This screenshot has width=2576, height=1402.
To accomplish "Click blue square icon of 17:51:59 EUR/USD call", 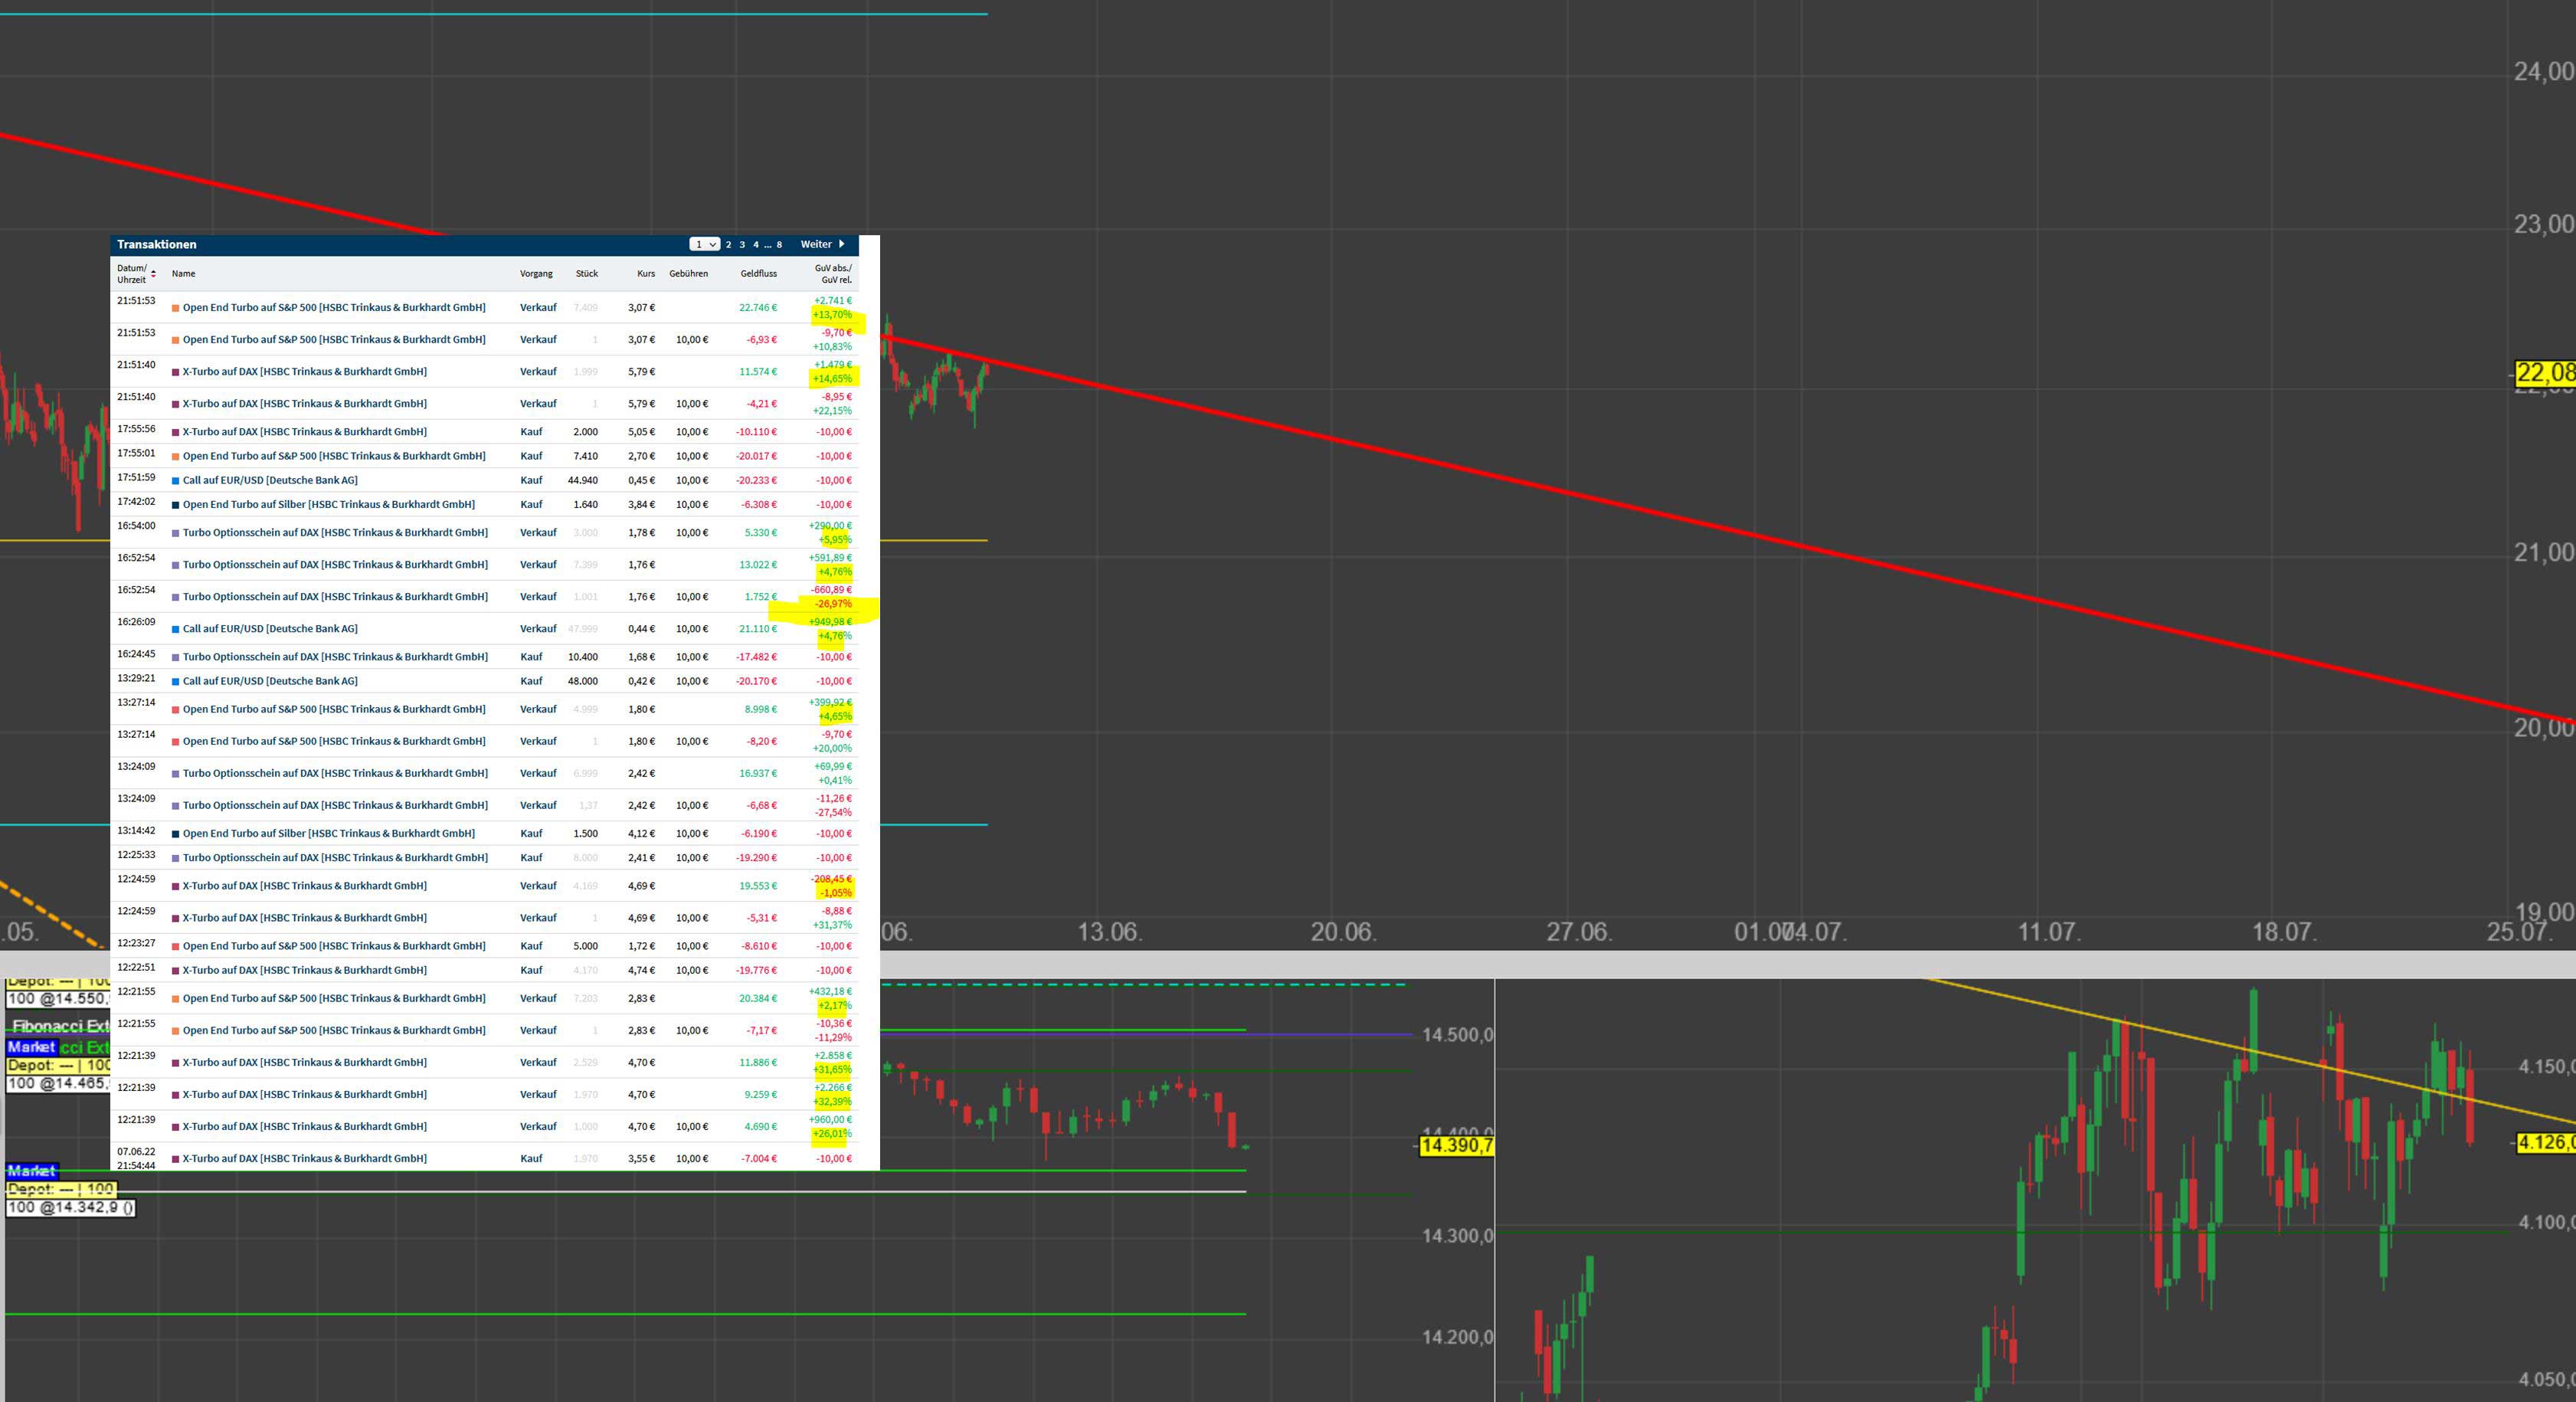I will (176, 480).
